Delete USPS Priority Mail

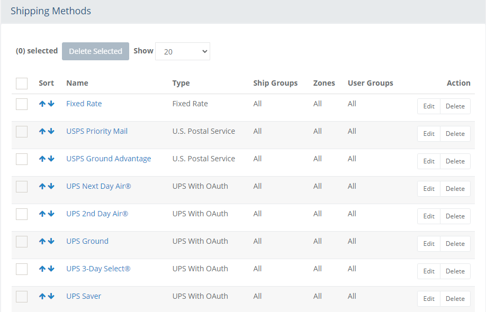tap(455, 134)
